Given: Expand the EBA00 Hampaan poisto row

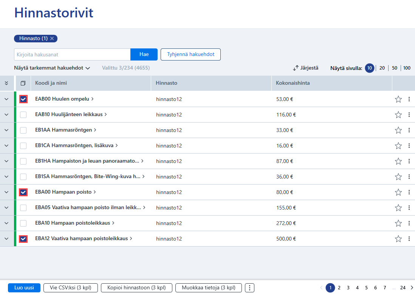Looking at the screenshot, I should pos(6,192).
